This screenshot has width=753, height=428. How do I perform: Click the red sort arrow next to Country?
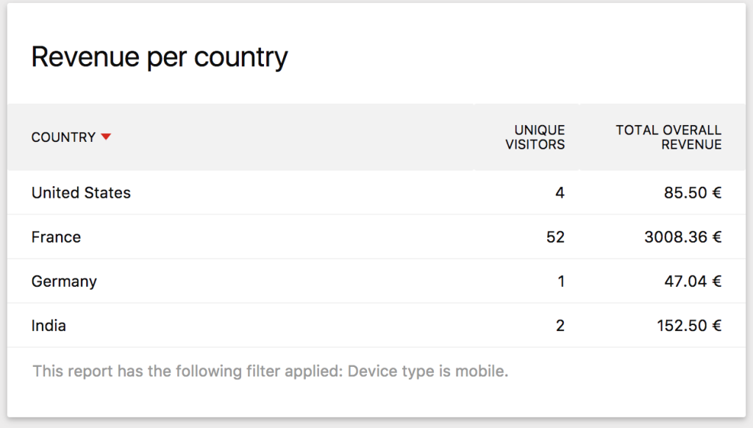coord(106,137)
